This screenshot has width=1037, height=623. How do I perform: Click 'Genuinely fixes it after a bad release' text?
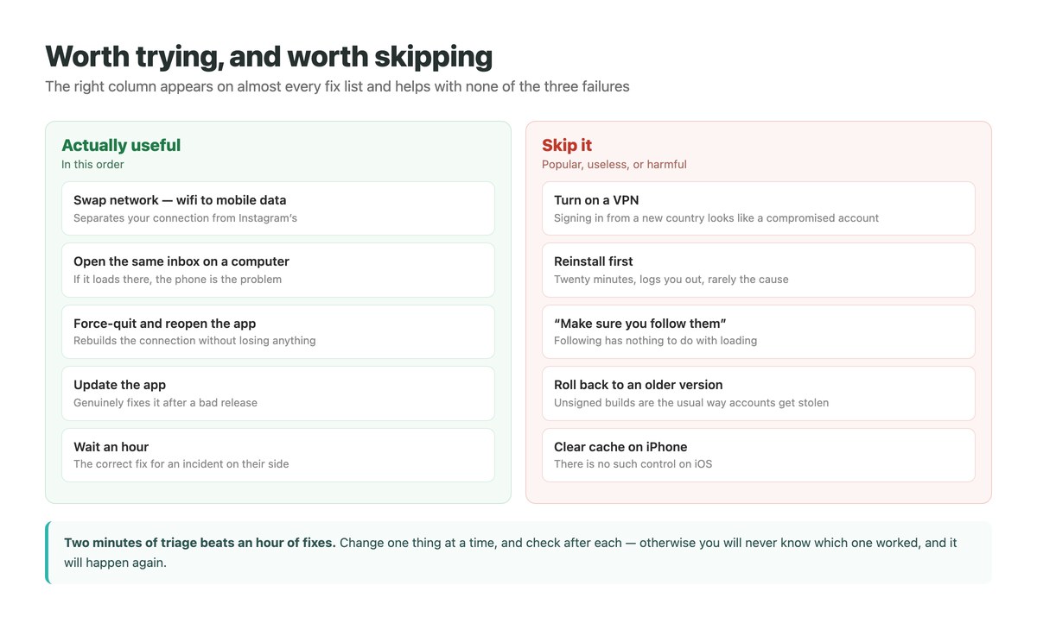[165, 402]
